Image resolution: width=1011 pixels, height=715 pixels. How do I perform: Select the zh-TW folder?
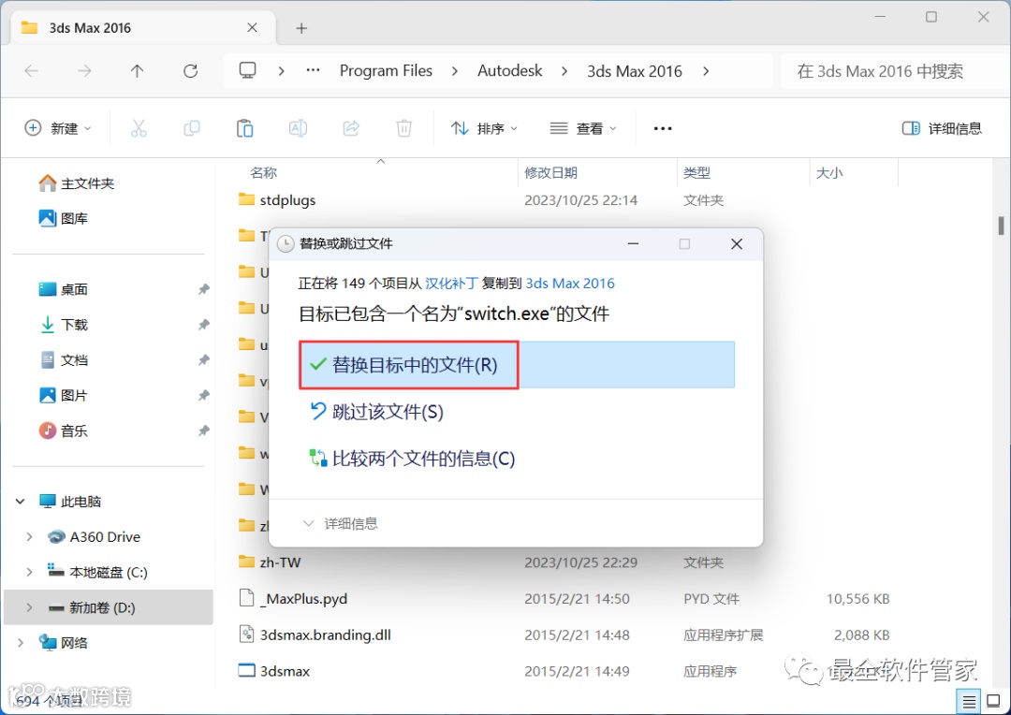[x=270, y=562]
